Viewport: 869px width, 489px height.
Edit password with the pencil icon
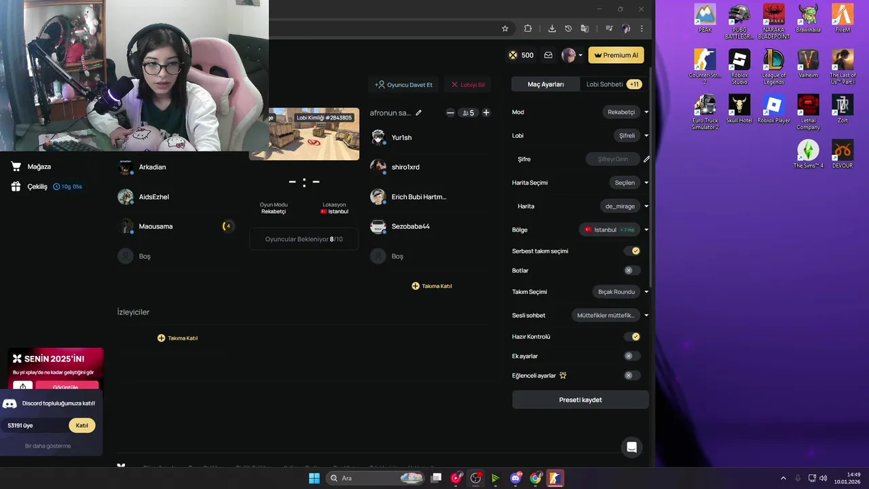(x=646, y=159)
